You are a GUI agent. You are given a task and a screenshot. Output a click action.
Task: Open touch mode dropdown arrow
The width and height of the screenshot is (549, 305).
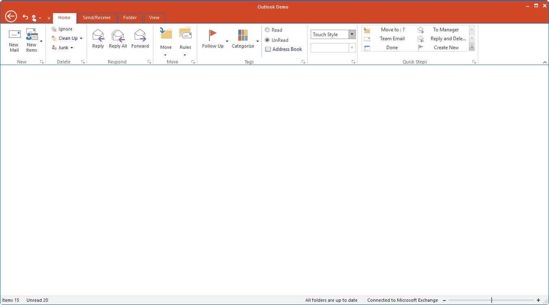[40, 18]
